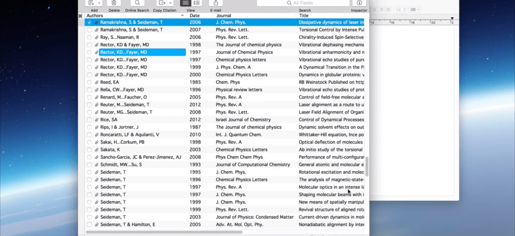The width and height of the screenshot is (515, 236).
Task: Open the dropdown arrow beside Add
Action: (99, 3)
